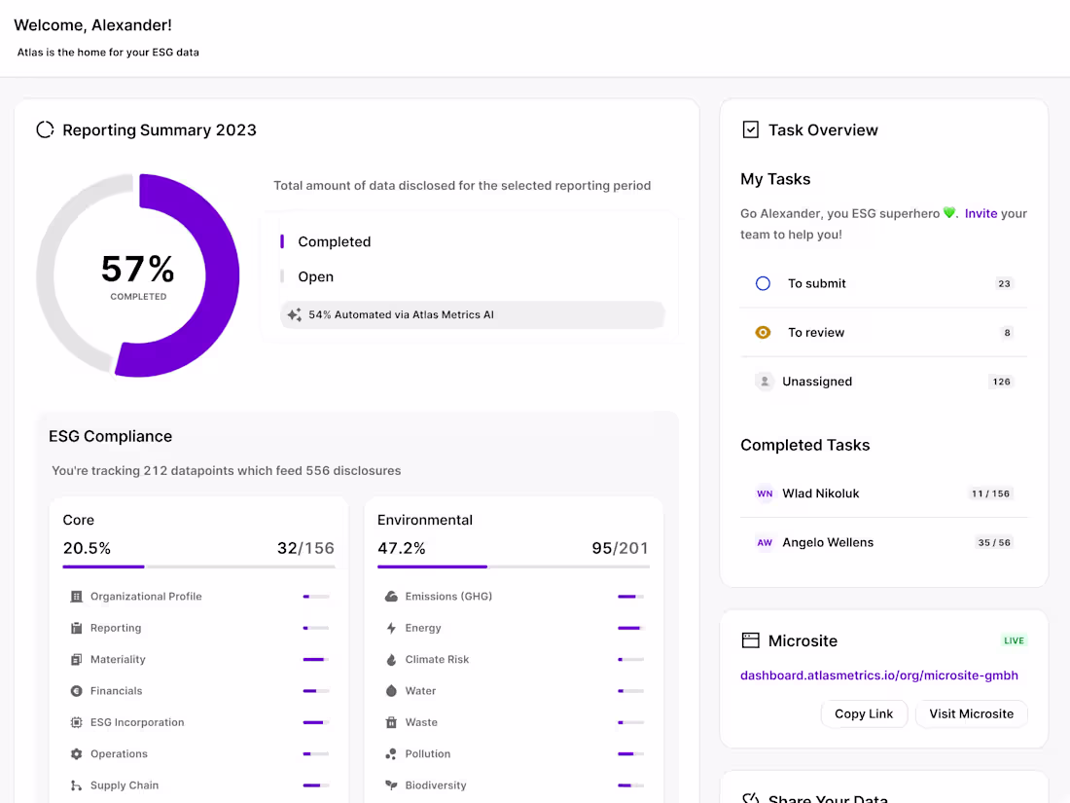Select the To submit circle indicator
This screenshot has width=1070, height=803.
point(764,283)
